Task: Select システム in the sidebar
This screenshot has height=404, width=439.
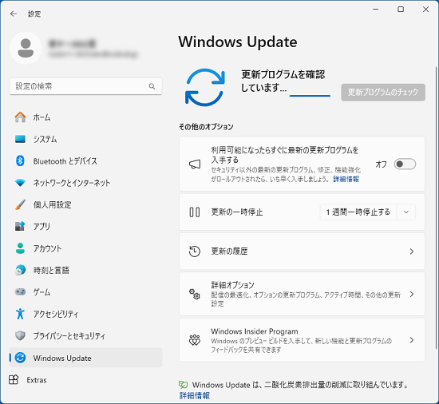Action: coord(85,139)
